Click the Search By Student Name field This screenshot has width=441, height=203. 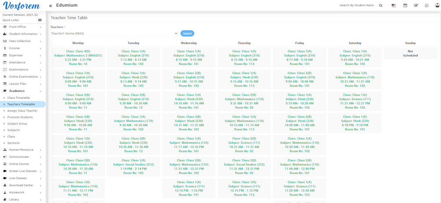tap(357, 5)
